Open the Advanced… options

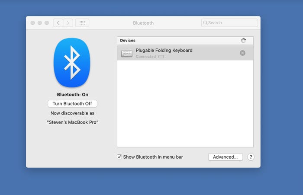(x=226, y=157)
